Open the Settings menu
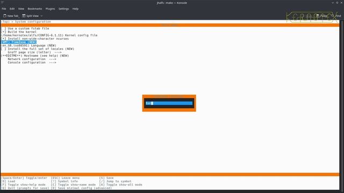Image resolution: width=344 pixels, height=193 pixels. coord(63,9)
